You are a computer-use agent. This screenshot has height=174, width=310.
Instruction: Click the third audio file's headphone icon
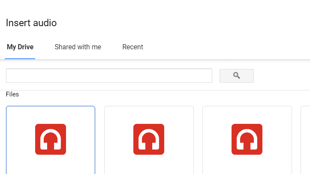[247, 139]
